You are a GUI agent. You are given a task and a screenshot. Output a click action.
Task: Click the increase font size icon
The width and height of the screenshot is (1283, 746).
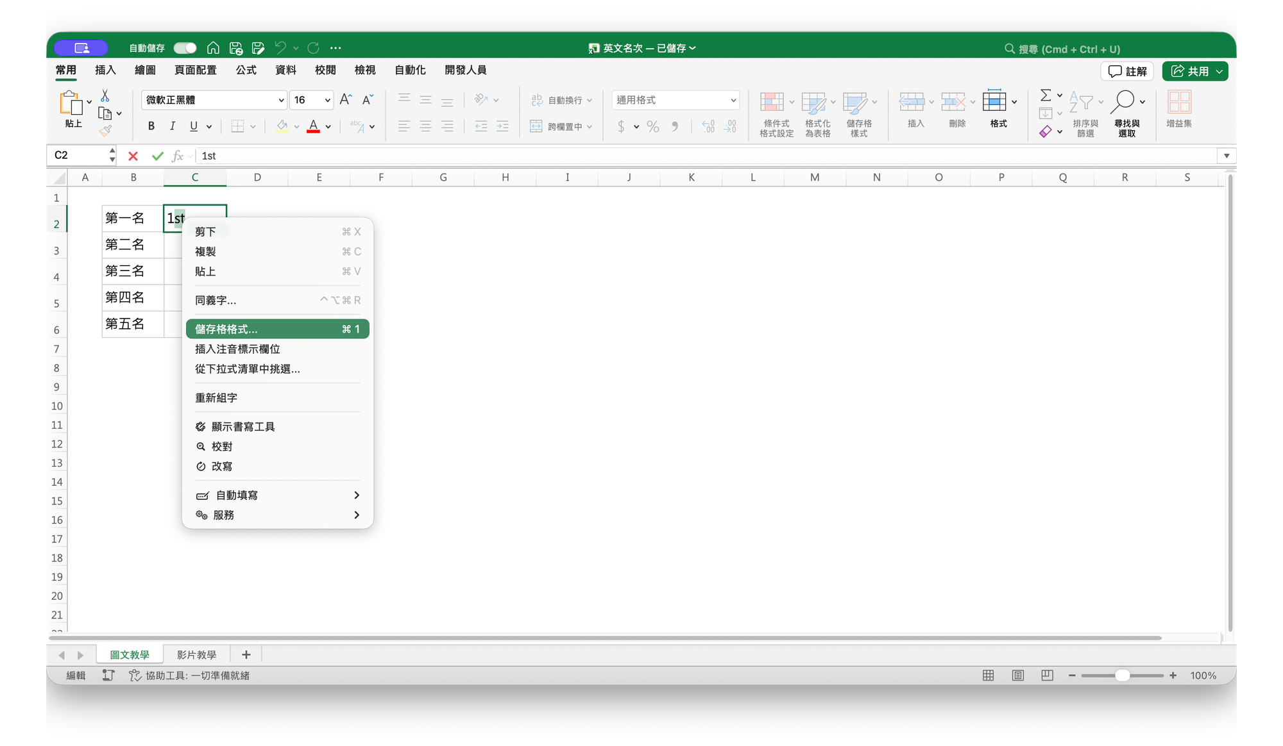click(x=345, y=100)
